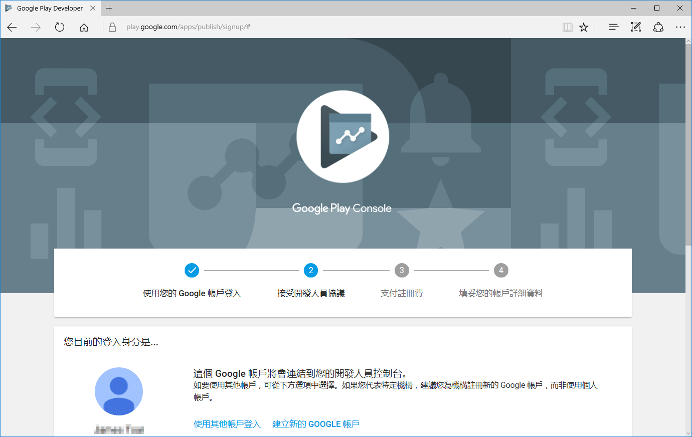Click the user profile avatar image
The height and width of the screenshot is (437, 692).
tap(119, 391)
